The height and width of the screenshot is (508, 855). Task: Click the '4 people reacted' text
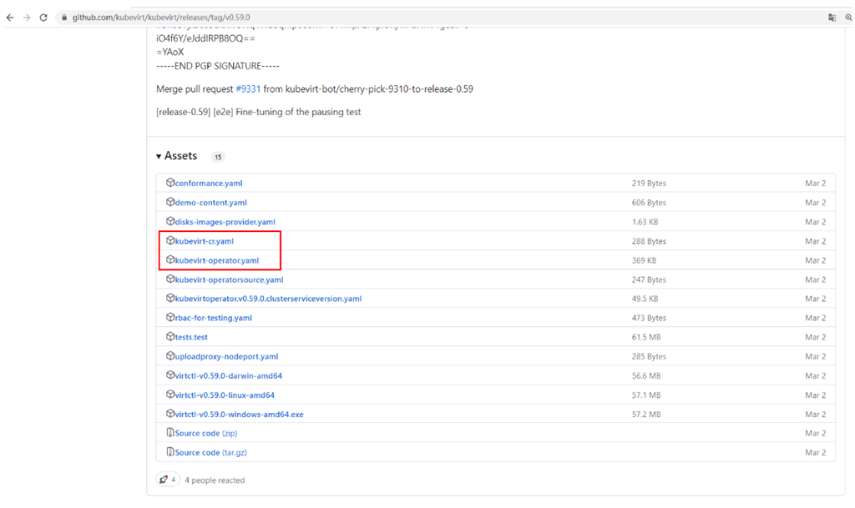coord(215,480)
